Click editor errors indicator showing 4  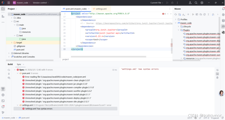click(x=164, y=14)
